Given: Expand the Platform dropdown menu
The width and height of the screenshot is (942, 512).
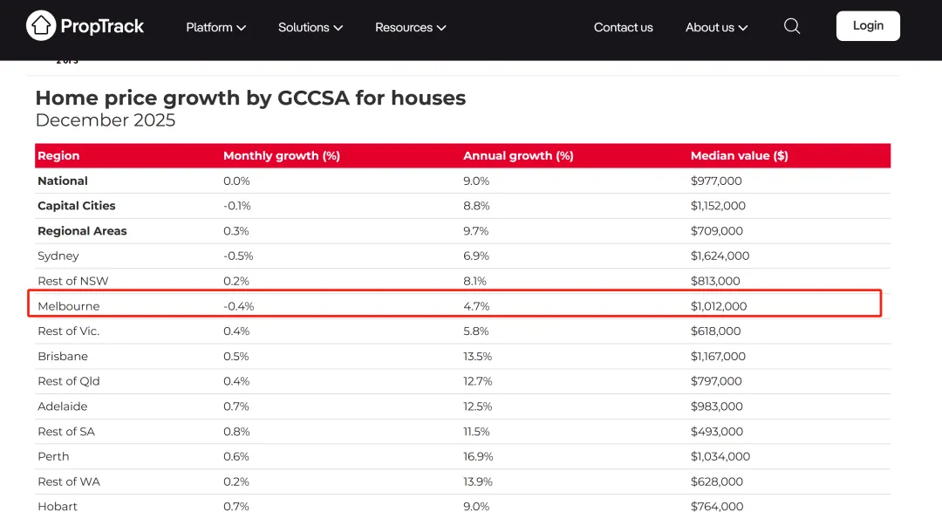Looking at the screenshot, I should coord(215,27).
